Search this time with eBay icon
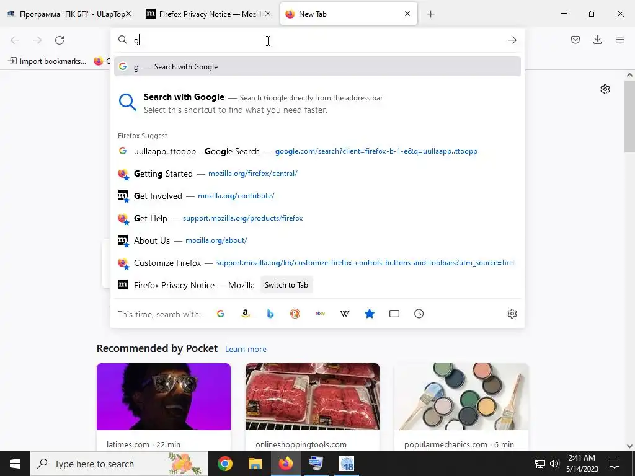635x476 pixels. (x=320, y=314)
